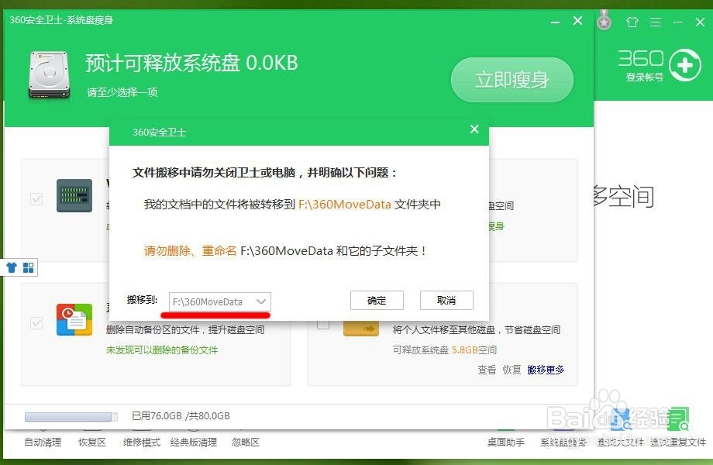The image size is (713, 465).
Task: Confirm with the 确定 button
Action: 377,301
